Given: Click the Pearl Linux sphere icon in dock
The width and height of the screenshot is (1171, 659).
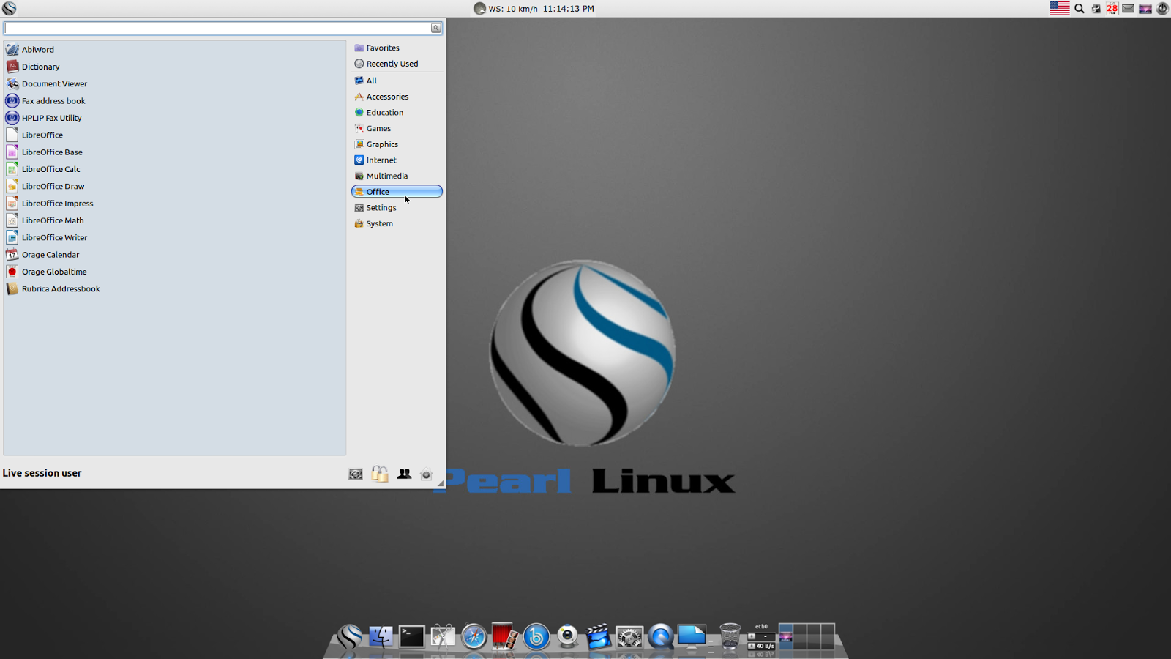Looking at the screenshot, I should coord(350,636).
